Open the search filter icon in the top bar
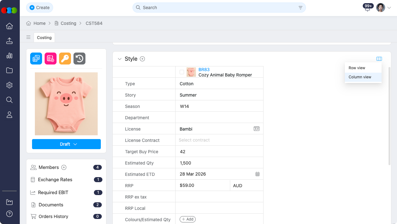The height and width of the screenshot is (224, 397). (300, 7)
